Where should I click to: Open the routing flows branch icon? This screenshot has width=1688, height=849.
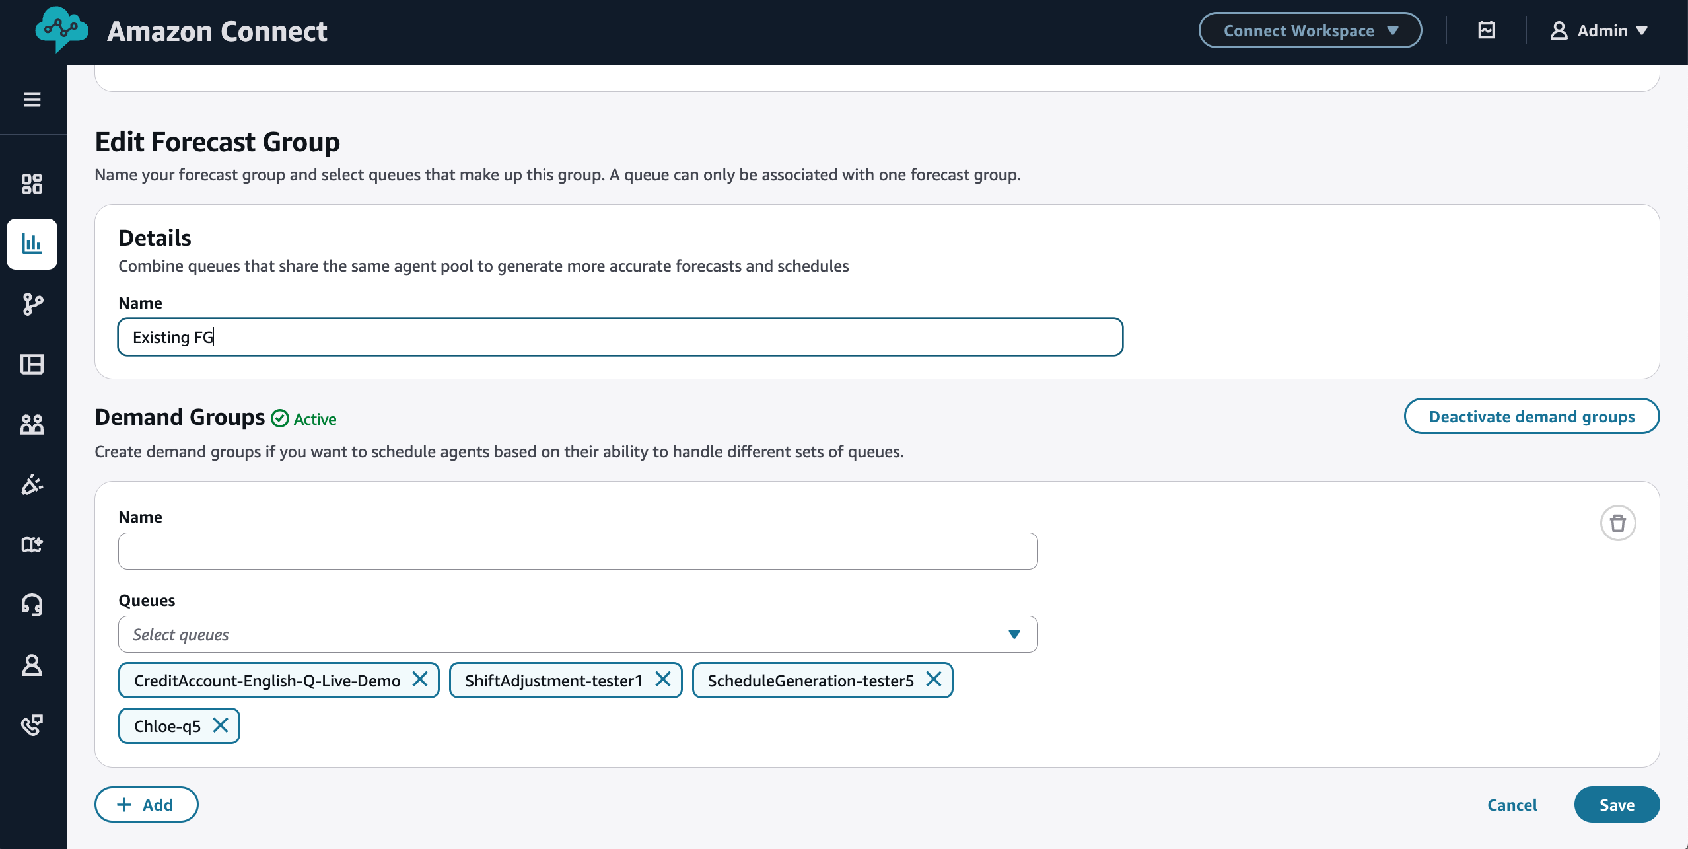[32, 304]
